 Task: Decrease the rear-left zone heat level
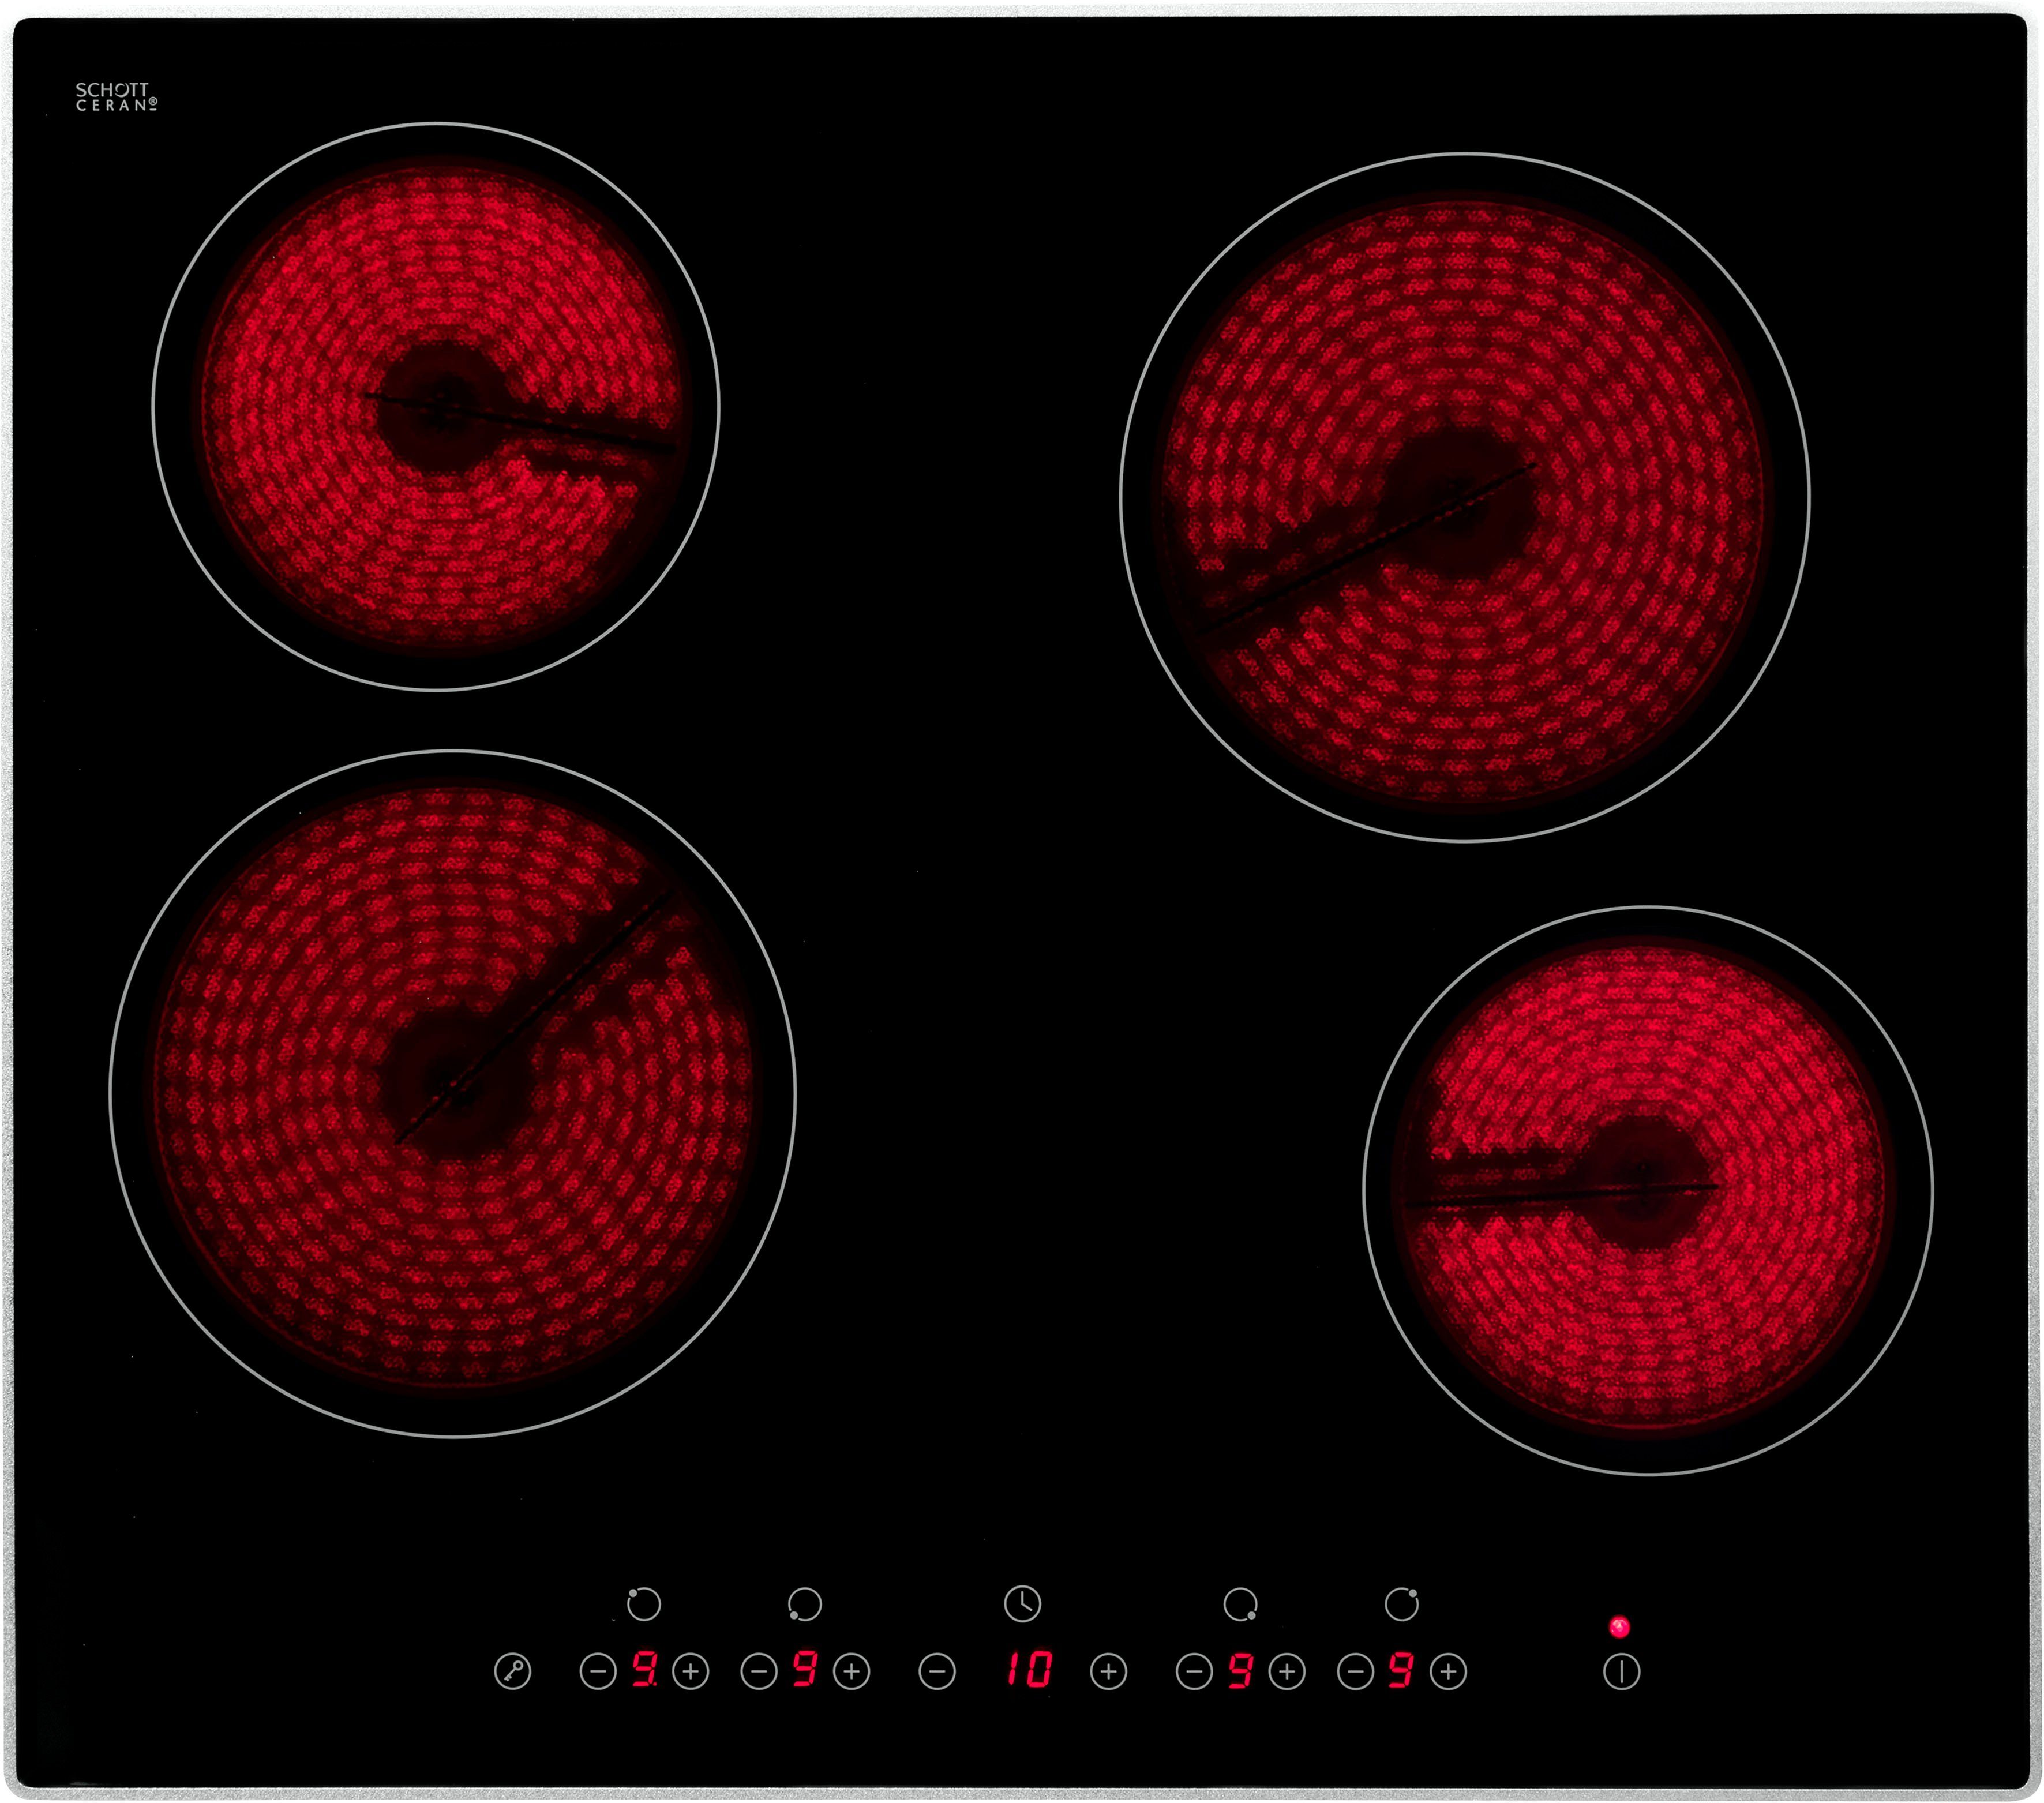(598, 1671)
